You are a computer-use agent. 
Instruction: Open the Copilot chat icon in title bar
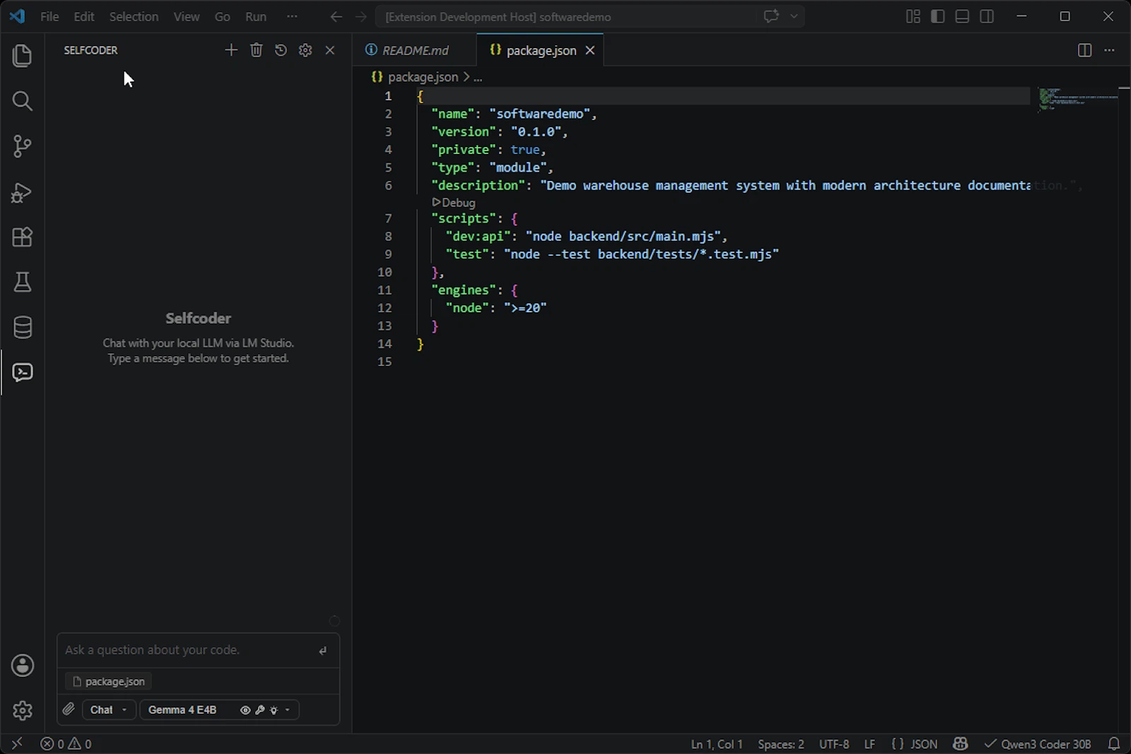[771, 16]
